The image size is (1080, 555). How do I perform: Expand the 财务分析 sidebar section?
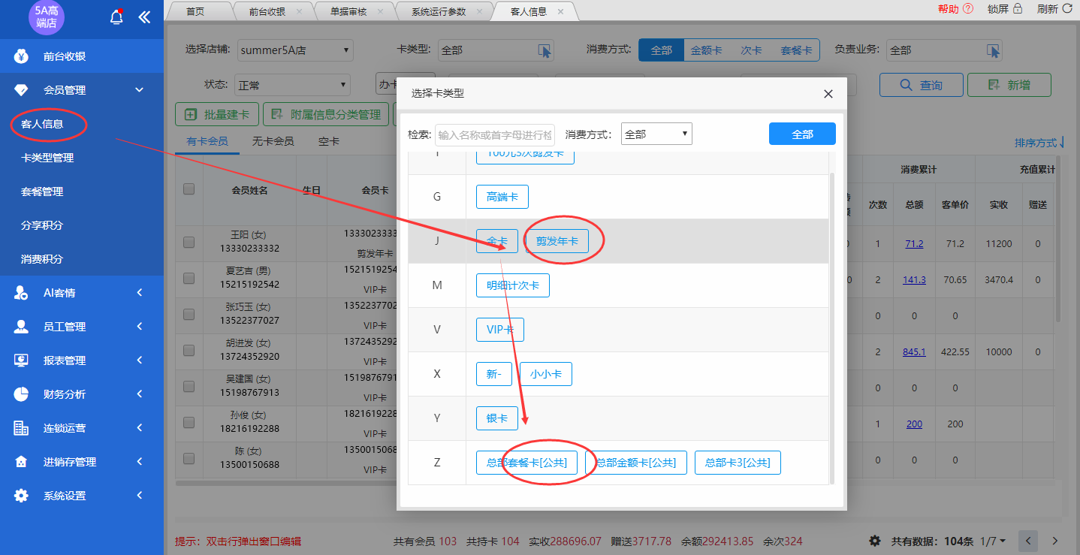[139, 394]
